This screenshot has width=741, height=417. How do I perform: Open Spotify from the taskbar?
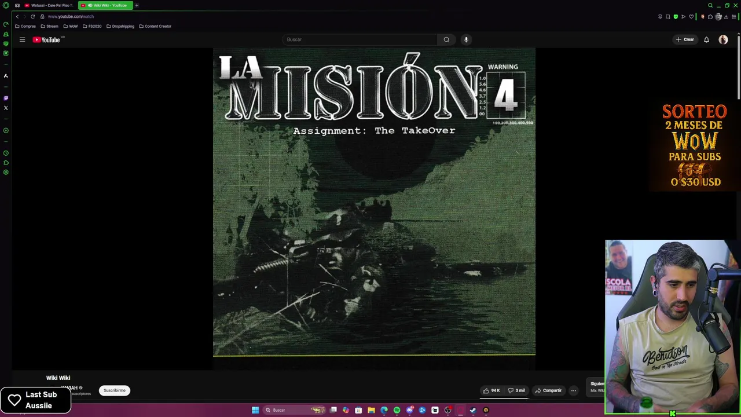(x=397, y=410)
